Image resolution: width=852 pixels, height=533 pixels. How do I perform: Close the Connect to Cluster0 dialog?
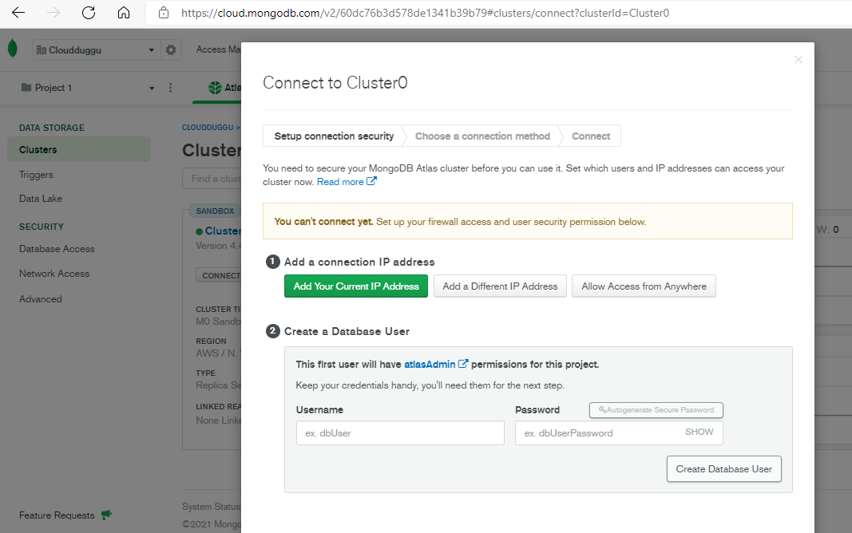[x=798, y=60]
